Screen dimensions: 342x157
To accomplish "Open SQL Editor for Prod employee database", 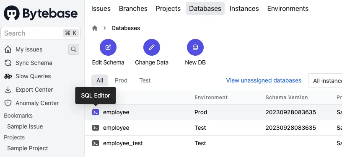I will [96, 112].
